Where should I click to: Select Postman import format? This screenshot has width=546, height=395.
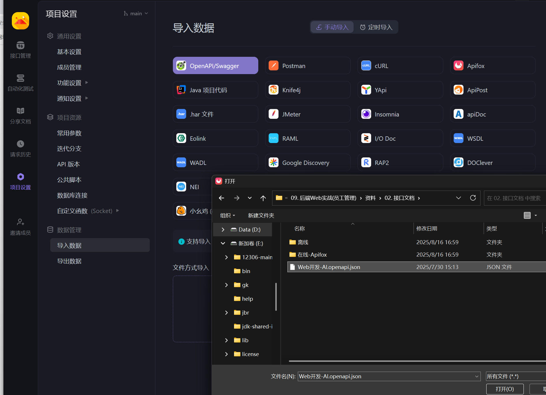pos(308,66)
